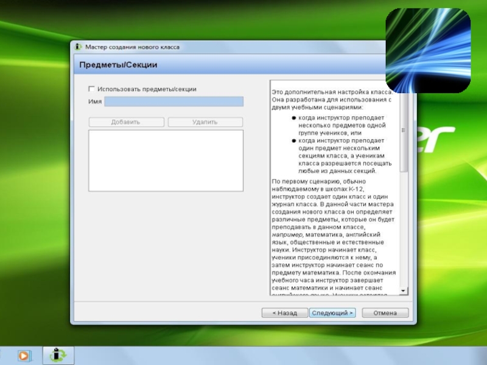Screen dimensions: 487x365
Task: Click the Имя text input field
Action: pos(173,102)
